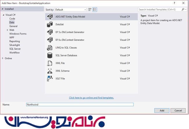Select the Visual C# label in tree
The height and width of the screenshot is (129, 189).
[x=10, y=15]
